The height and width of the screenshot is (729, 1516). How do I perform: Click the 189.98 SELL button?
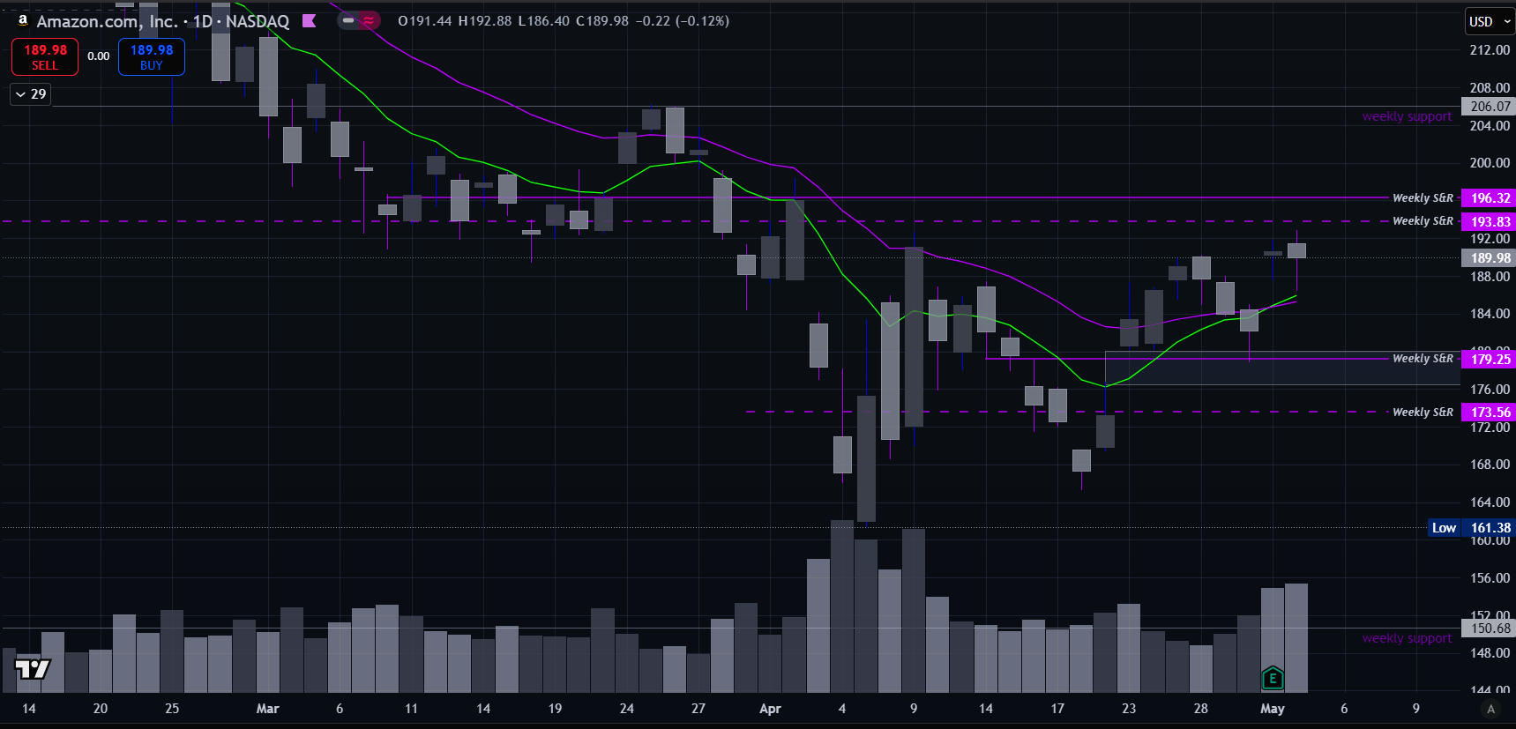[x=45, y=57]
